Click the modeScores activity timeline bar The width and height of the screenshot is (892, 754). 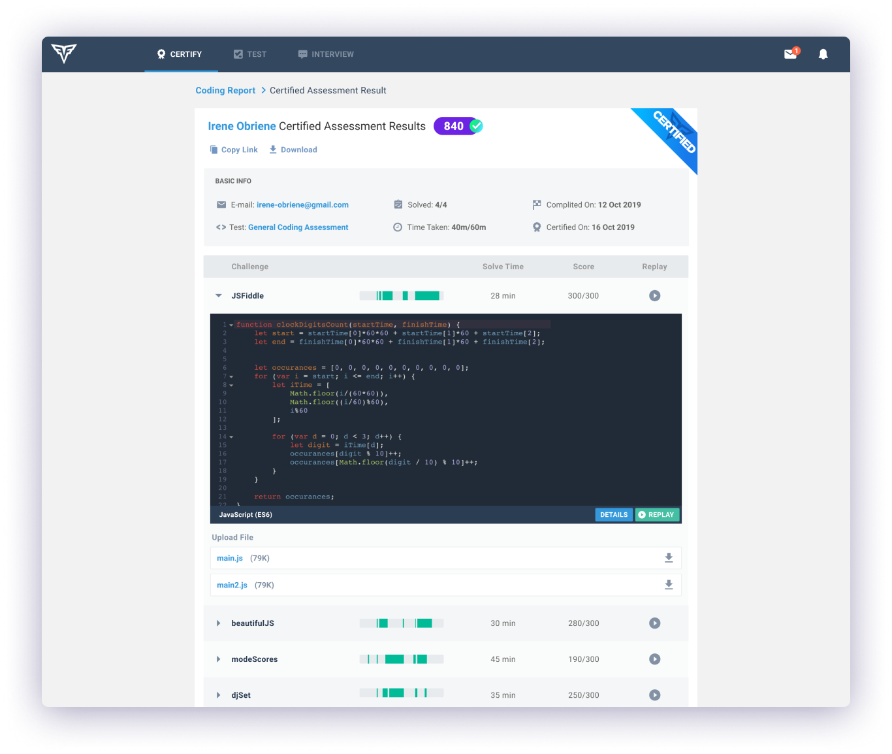pos(402,659)
